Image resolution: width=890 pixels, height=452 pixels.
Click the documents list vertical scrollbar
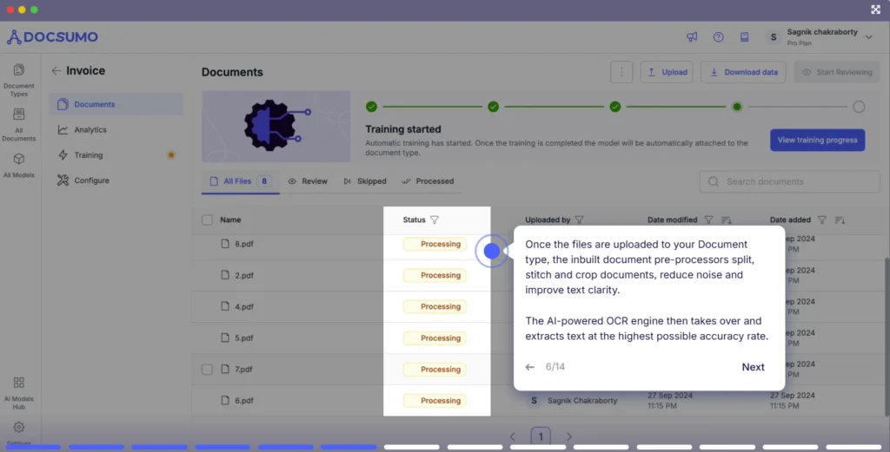point(887,337)
